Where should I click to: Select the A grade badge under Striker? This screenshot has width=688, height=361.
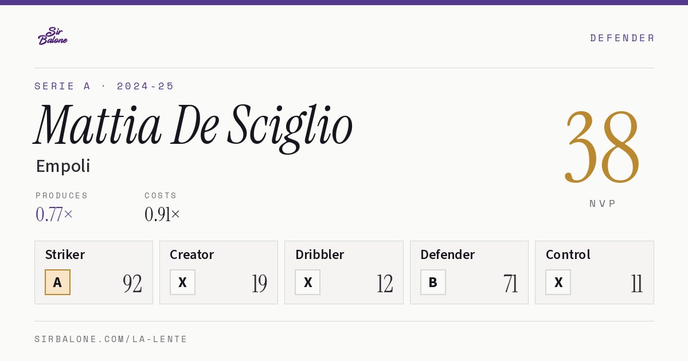click(x=57, y=282)
